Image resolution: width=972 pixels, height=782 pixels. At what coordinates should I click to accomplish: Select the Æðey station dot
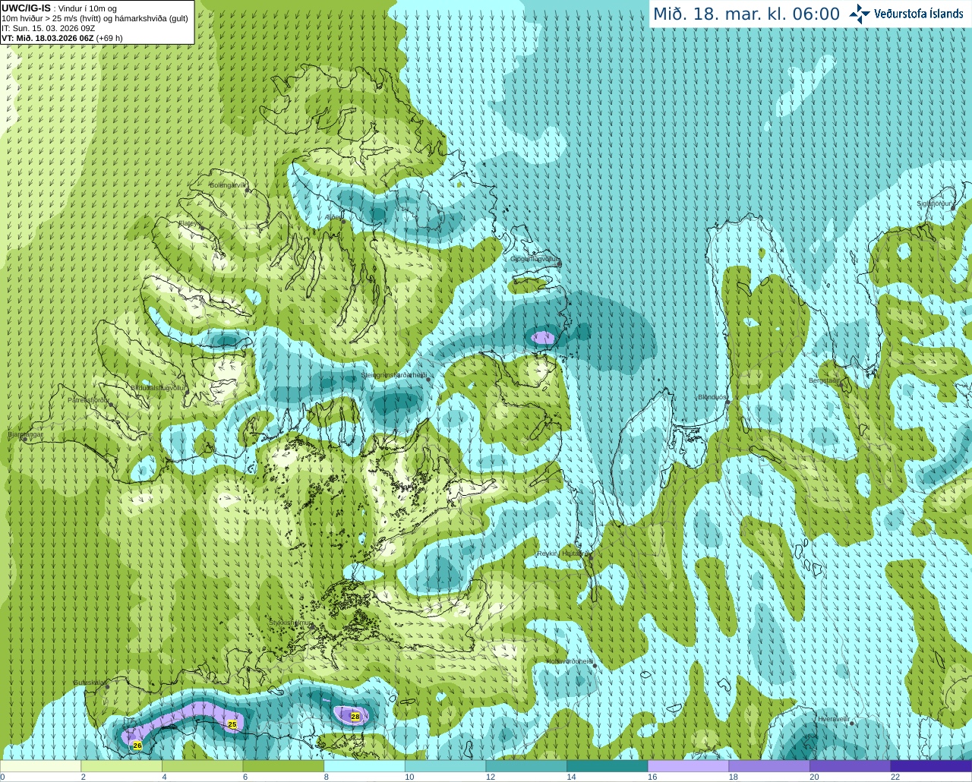tap(343, 221)
